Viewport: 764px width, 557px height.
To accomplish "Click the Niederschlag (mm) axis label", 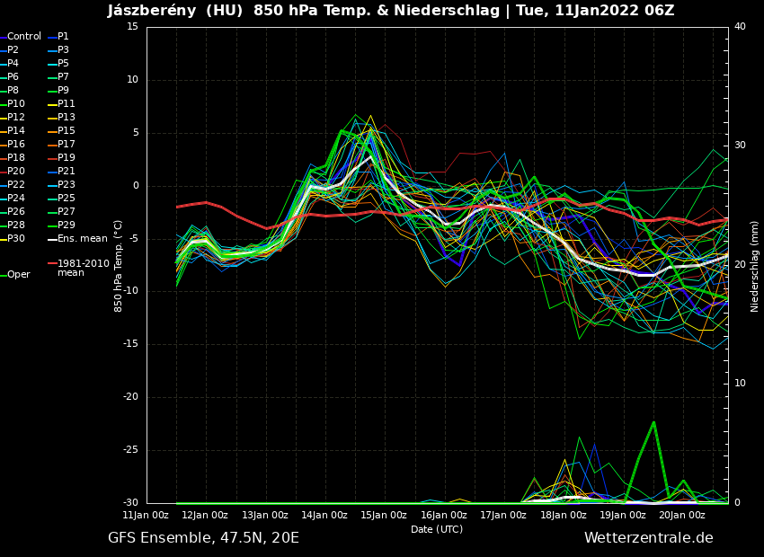I will [755, 266].
